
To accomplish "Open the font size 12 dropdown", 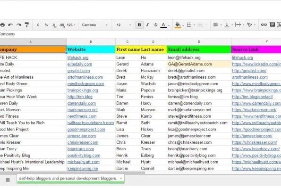I will click(x=124, y=25).
